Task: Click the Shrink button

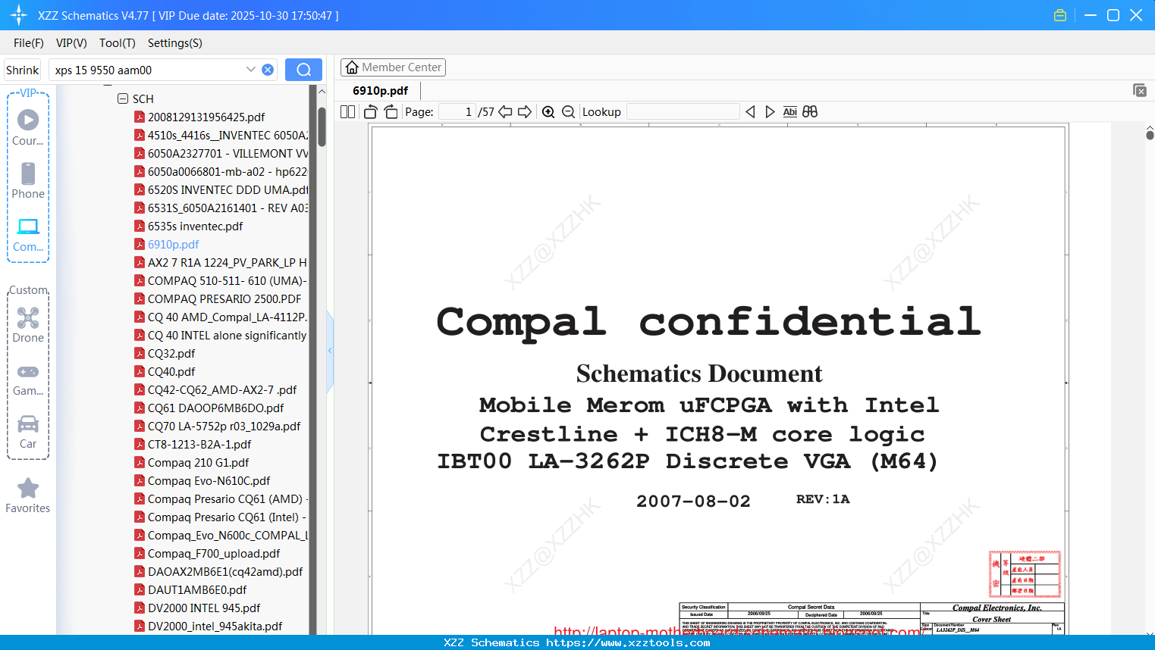Action: 22,70
